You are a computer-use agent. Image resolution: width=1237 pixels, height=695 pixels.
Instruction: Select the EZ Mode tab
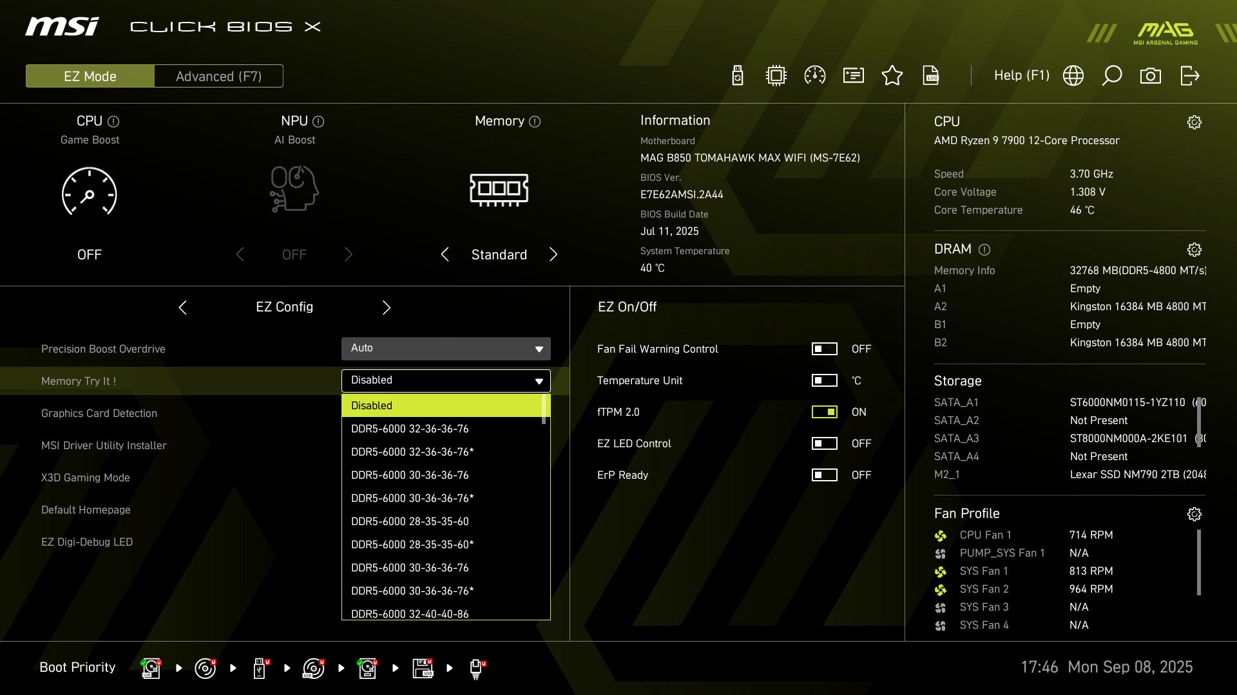90,76
